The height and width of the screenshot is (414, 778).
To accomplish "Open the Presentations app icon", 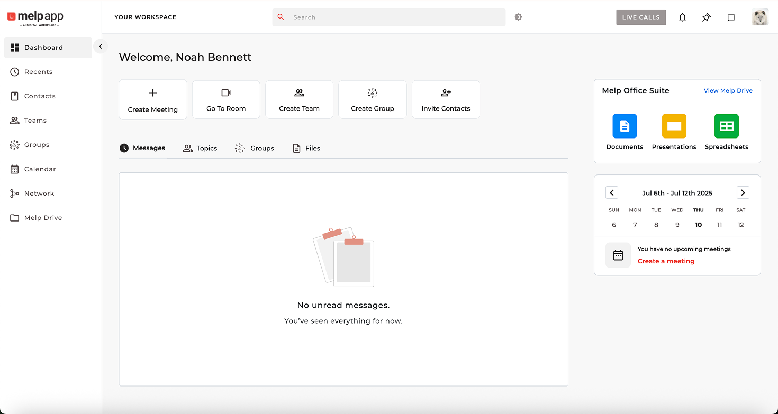I will point(674,126).
